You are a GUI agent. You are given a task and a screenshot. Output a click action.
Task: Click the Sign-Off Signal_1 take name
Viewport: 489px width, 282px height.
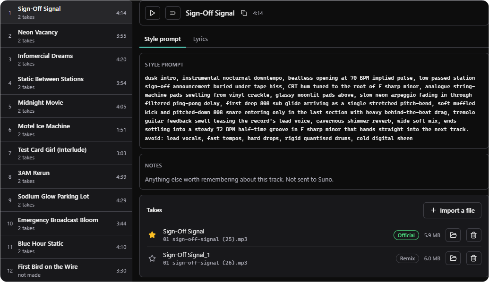pyautogui.click(x=186, y=255)
